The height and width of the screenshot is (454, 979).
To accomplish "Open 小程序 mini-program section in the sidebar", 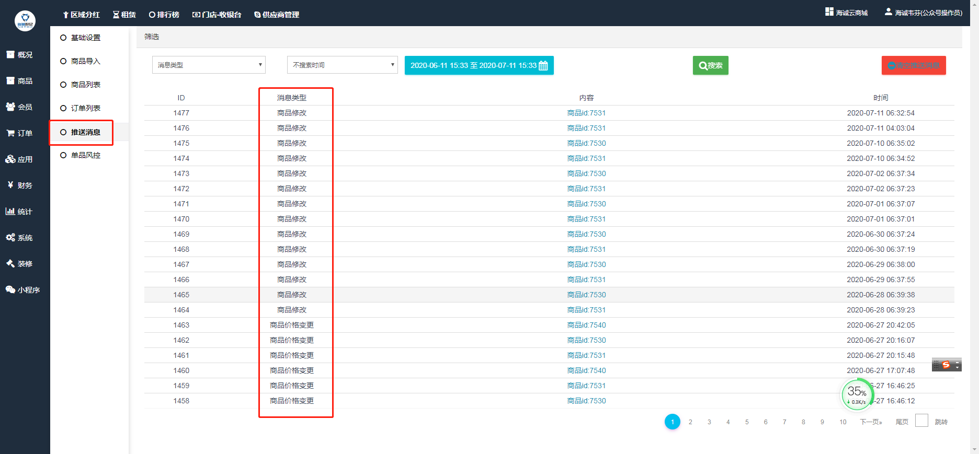I will (23, 290).
